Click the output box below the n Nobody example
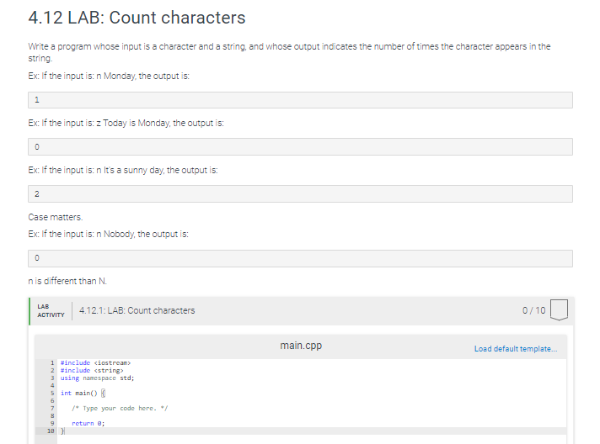600x444 pixels. tap(300, 258)
